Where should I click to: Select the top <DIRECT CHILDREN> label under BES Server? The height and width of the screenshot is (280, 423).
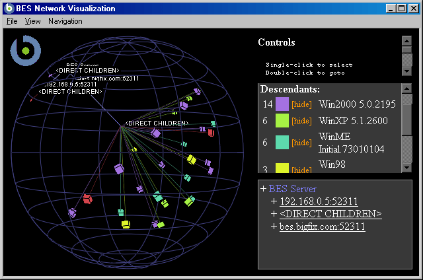[87, 71]
